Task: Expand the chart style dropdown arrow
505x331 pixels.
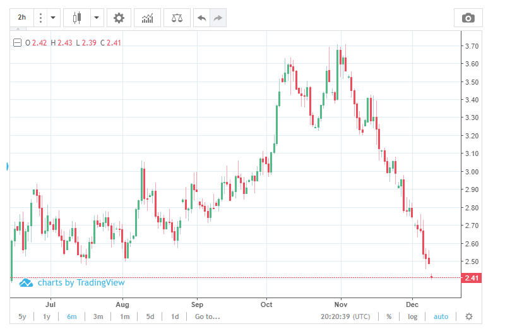Action: coord(97,18)
